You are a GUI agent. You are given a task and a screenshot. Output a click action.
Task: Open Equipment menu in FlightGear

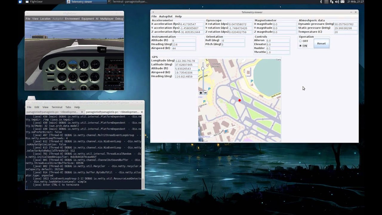88,19
